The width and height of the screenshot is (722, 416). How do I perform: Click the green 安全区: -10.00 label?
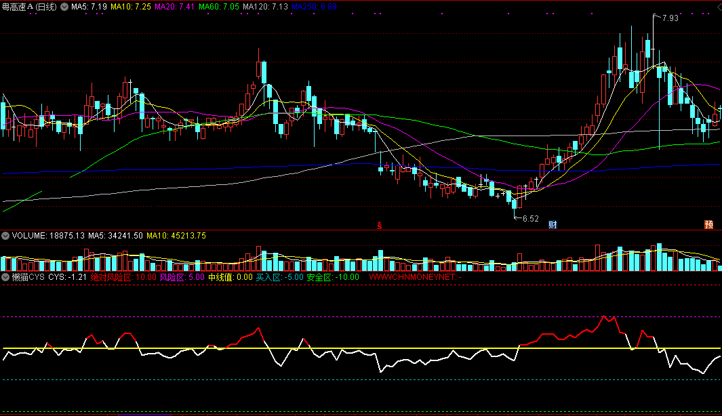click(x=333, y=277)
